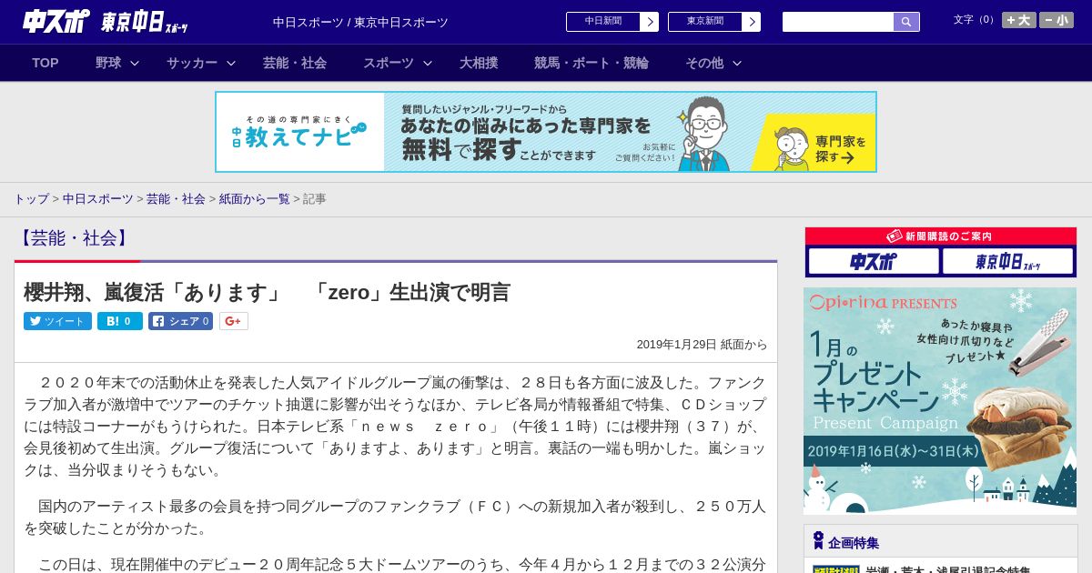The height and width of the screenshot is (573, 1092).
Task: Open 野球 navigation menu
Action: [x=108, y=63]
